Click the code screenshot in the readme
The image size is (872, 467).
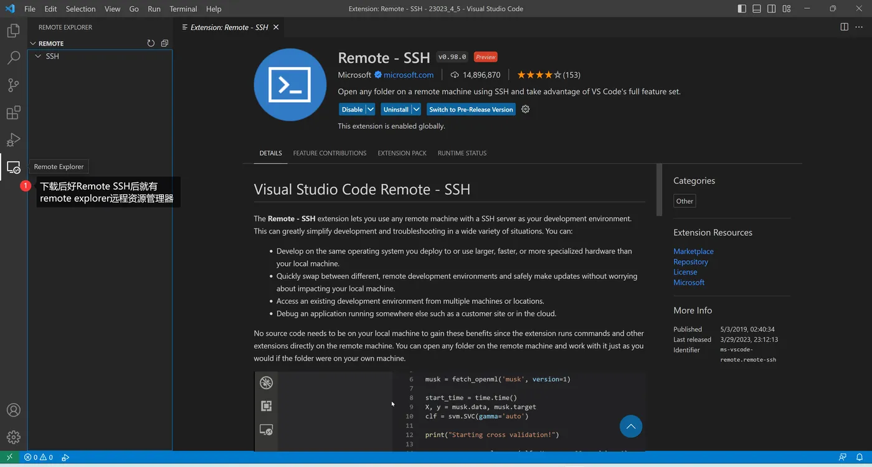point(450,411)
